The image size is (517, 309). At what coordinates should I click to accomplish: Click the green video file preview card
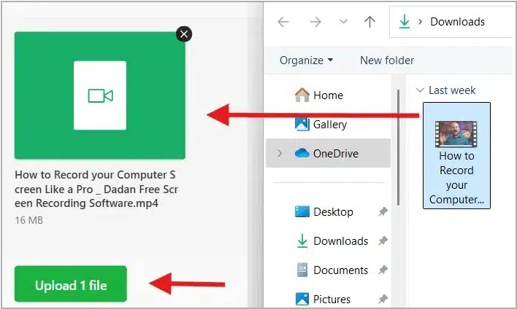click(x=100, y=95)
